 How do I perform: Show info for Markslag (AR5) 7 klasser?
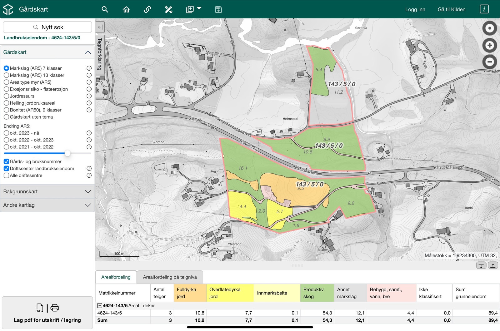point(89,68)
